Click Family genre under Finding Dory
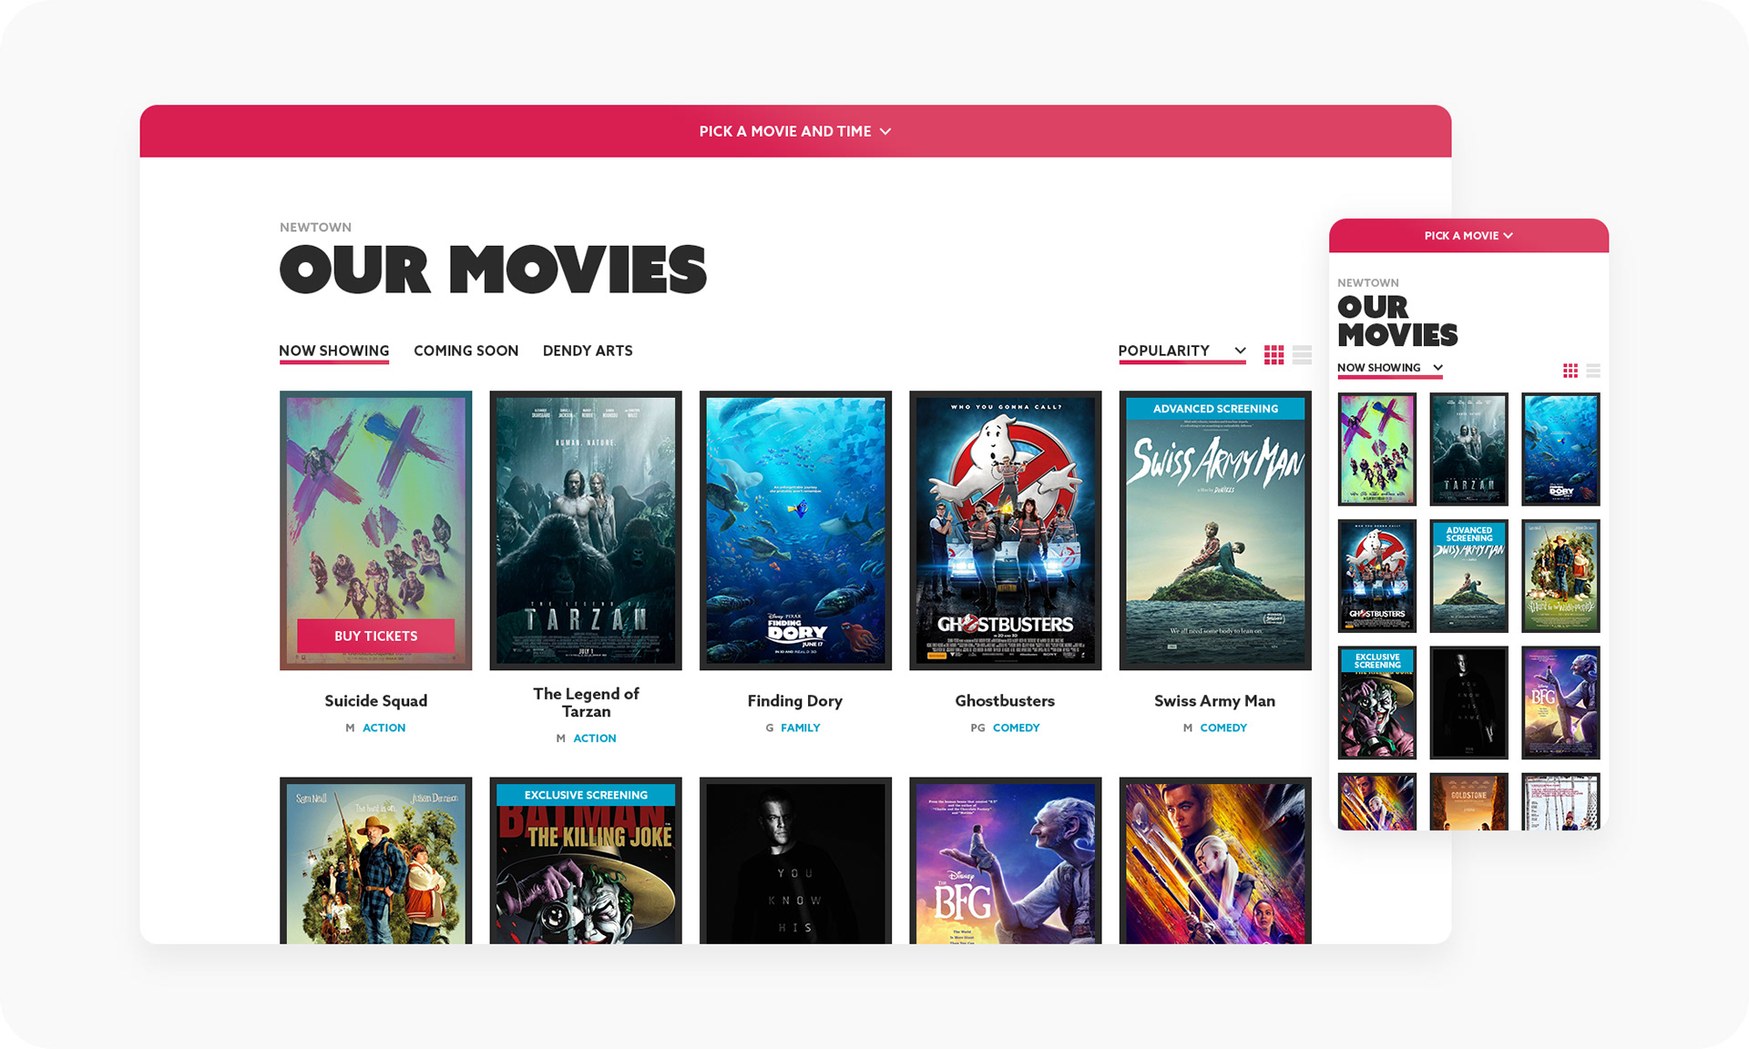 800,728
